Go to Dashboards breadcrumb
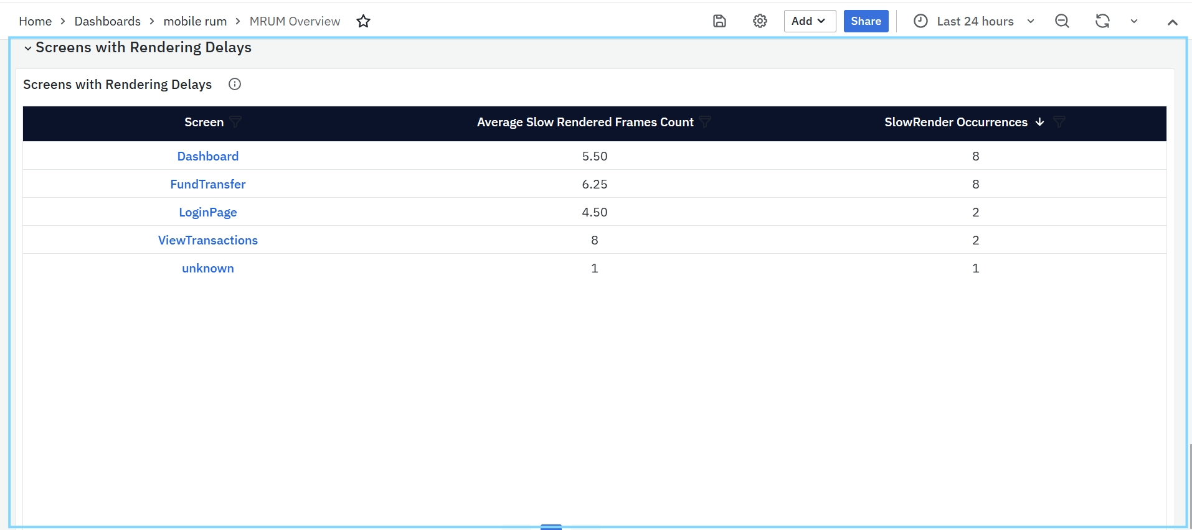This screenshot has height=530, width=1192. [107, 21]
